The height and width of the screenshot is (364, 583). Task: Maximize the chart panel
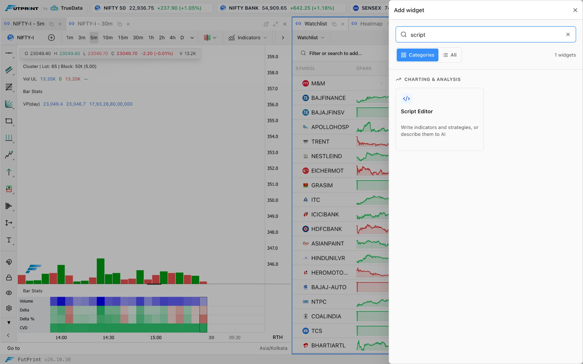275,24
